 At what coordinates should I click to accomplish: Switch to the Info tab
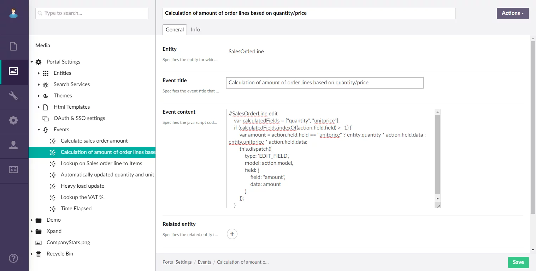pyautogui.click(x=195, y=30)
